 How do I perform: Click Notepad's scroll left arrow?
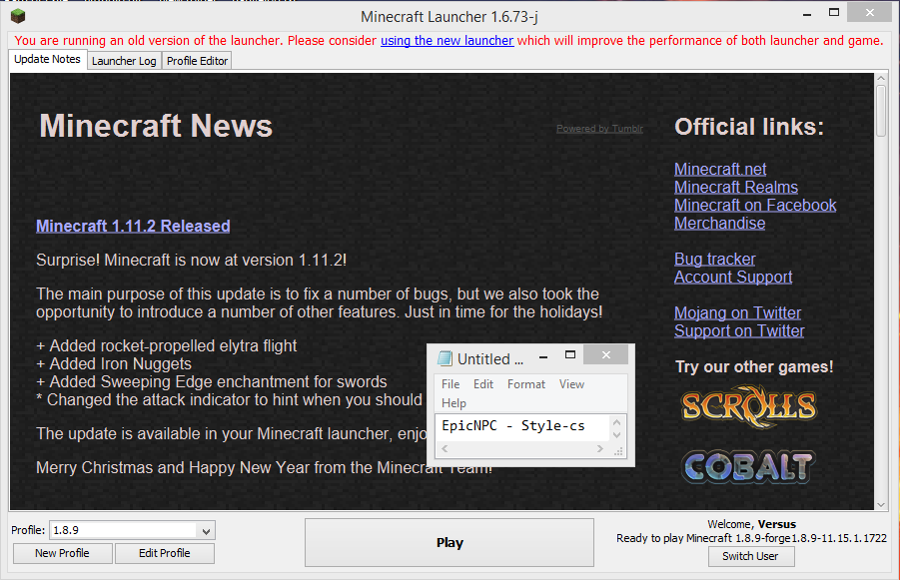tap(445, 448)
